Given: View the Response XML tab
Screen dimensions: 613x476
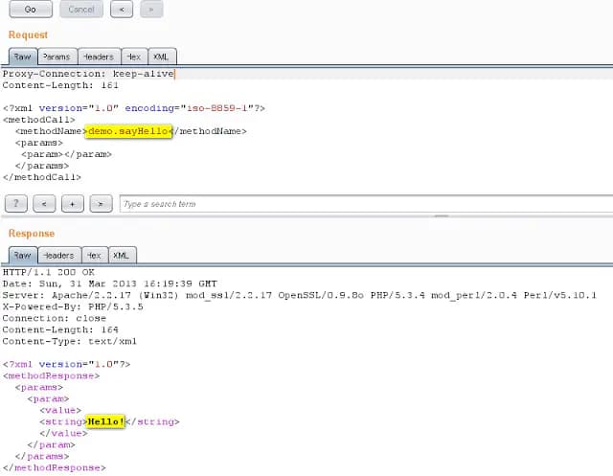Looking at the screenshot, I should 122,256.
